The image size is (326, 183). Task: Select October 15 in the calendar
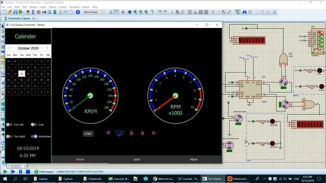(21, 74)
